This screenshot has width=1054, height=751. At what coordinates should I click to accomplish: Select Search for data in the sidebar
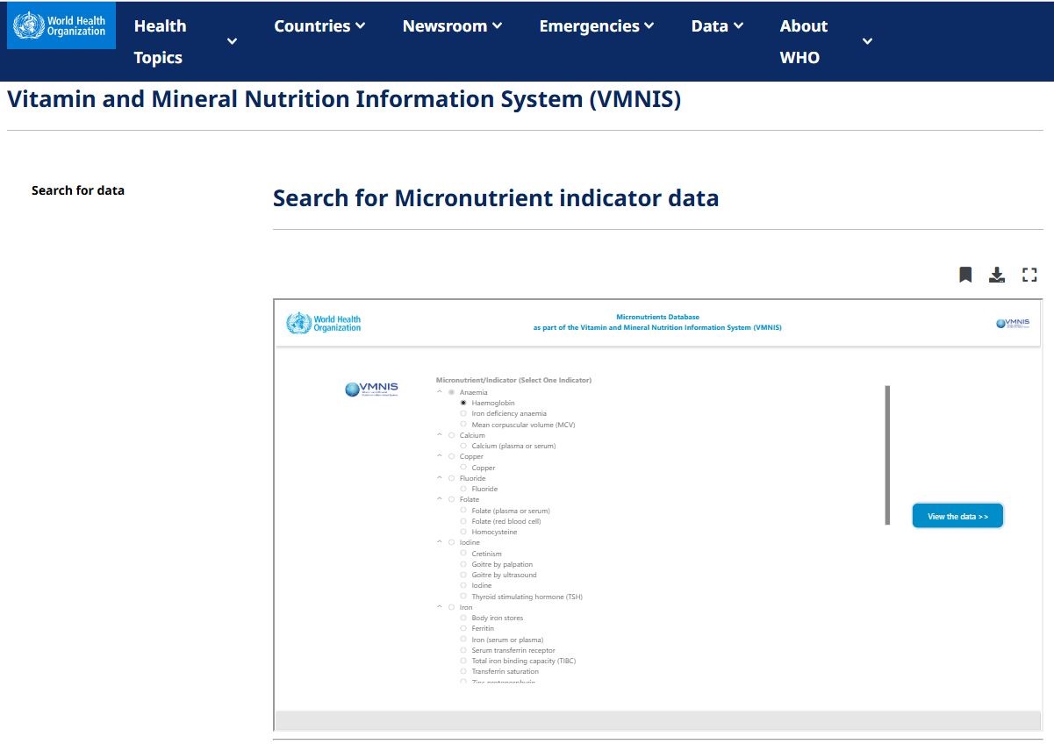[78, 190]
